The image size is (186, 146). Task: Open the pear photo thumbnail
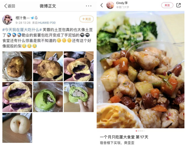pos(17,128)
